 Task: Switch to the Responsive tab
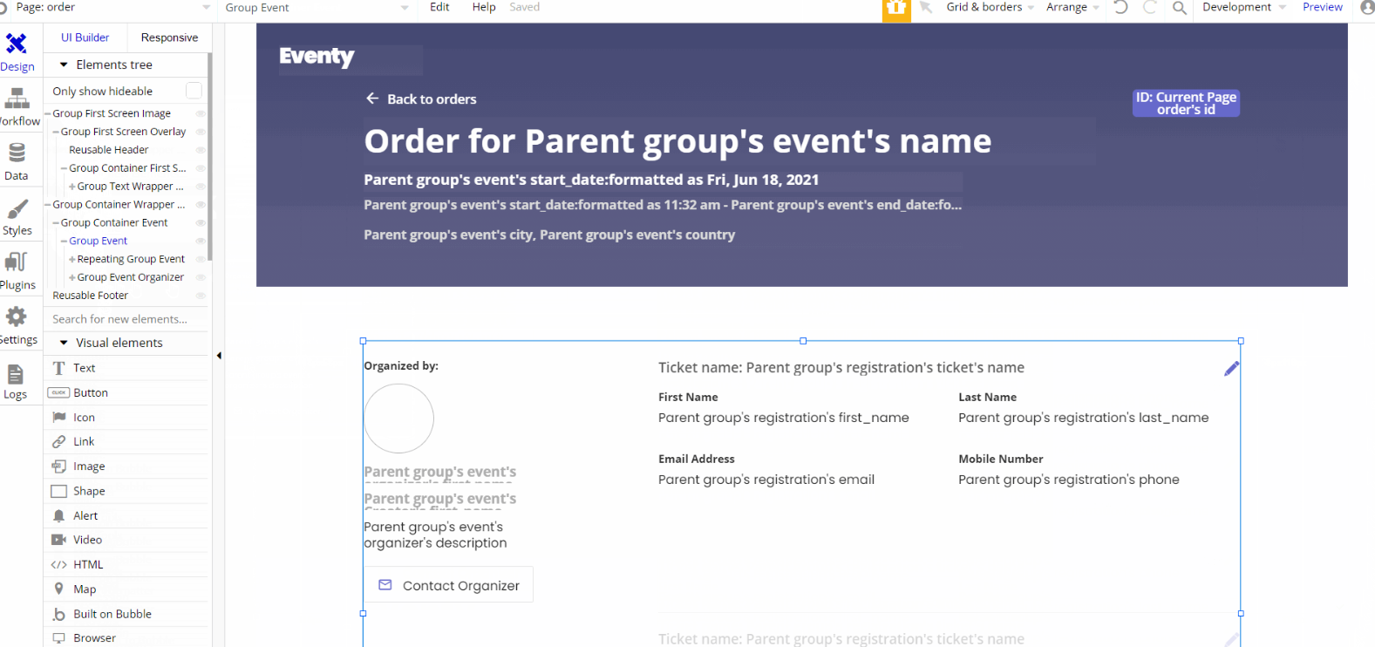coord(169,37)
